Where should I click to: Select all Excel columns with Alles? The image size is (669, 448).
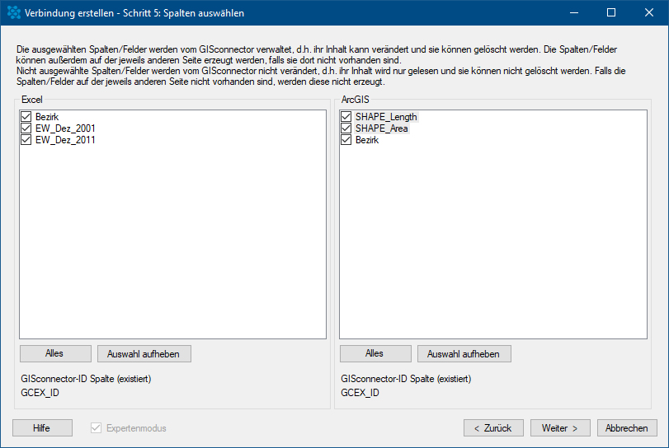55,353
